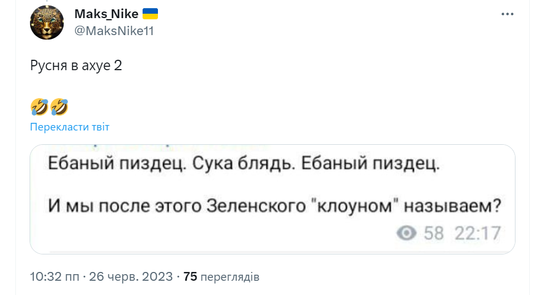
Task: Select the second laughing emoji
Action: click(59, 107)
